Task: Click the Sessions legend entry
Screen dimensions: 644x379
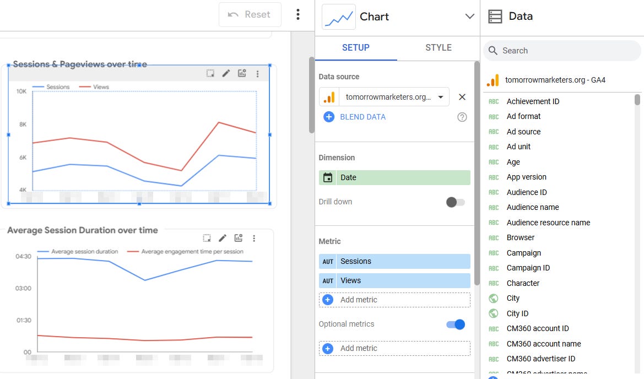Action: pos(51,87)
